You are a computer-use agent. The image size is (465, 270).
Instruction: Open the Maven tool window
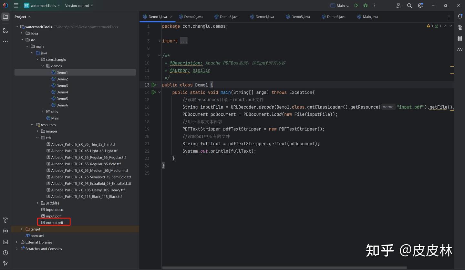[x=460, y=49]
